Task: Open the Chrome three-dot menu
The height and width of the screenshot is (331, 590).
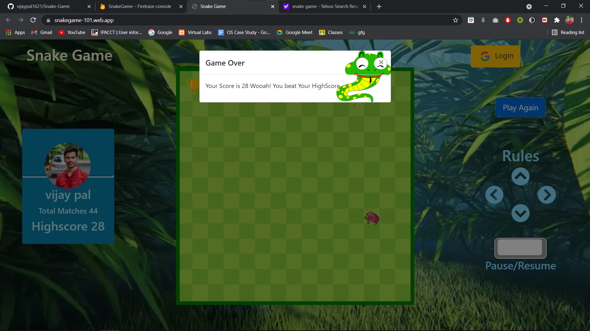Action: 581,20
